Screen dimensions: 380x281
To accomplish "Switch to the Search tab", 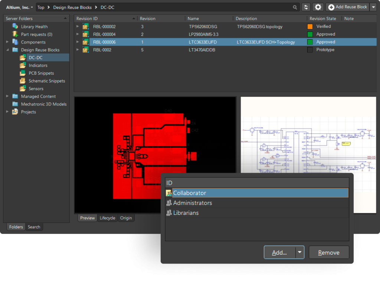I will [x=34, y=227].
